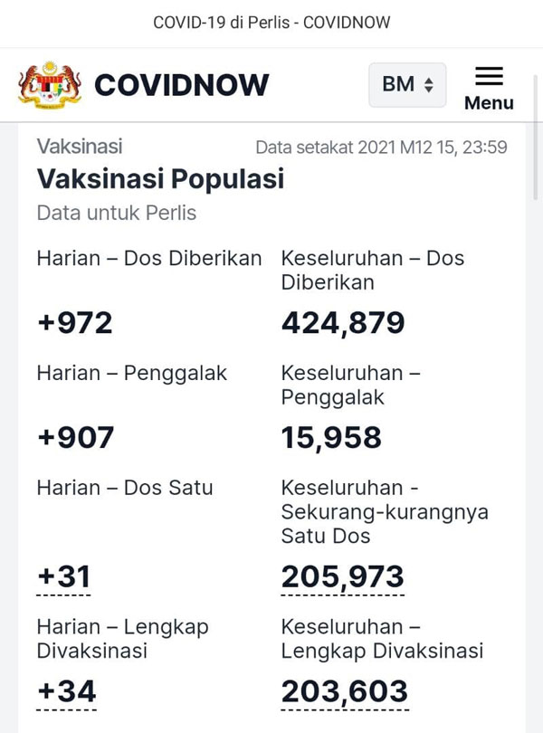The image size is (543, 733).
Task: Click the Vaksinasi section label
Action: click(80, 147)
